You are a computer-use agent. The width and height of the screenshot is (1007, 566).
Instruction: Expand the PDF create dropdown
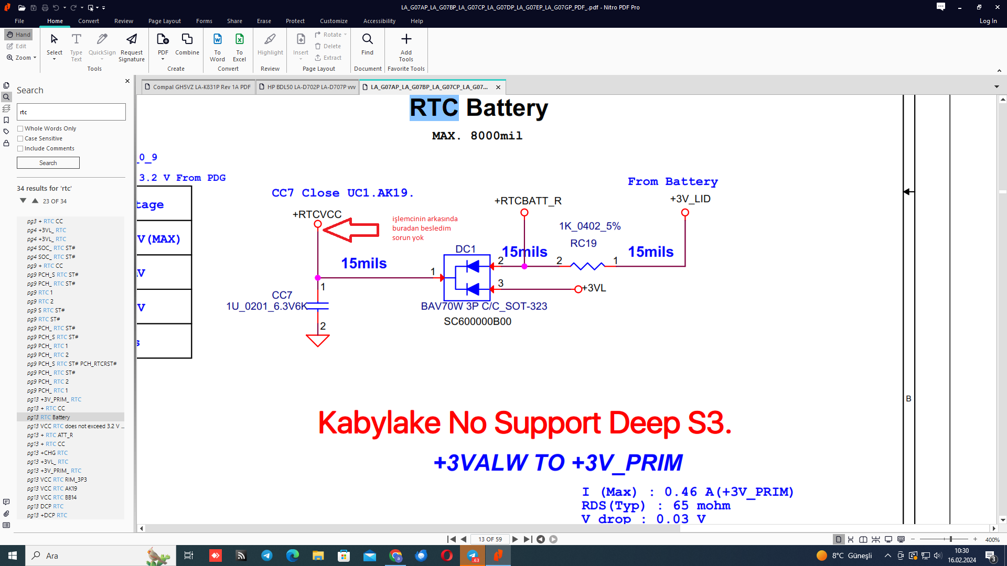pos(163,59)
